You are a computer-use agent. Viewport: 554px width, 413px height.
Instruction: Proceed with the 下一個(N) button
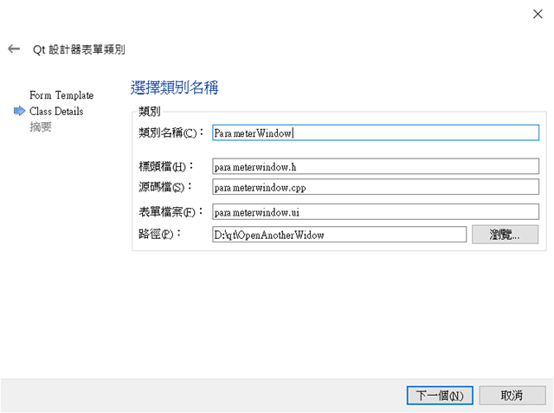(440, 396)
